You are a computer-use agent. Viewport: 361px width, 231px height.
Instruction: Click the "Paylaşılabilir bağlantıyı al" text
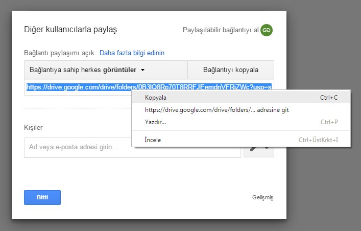tap(220, 30)
